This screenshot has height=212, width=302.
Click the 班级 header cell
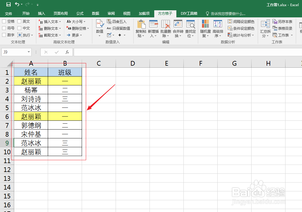(65, 72)
